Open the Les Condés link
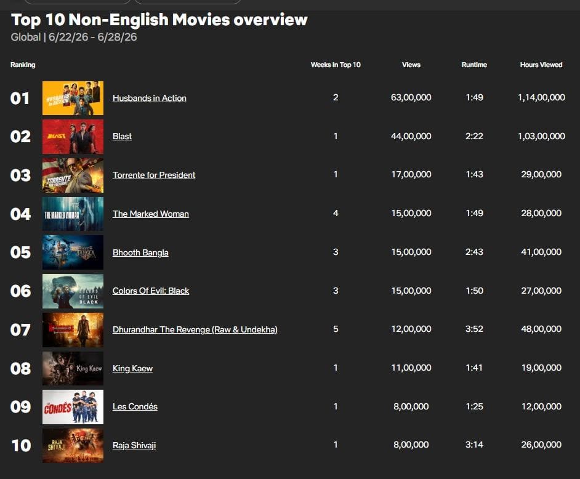Image resolution: width=580 pixels, height=479 pixels. coord(135,406)
